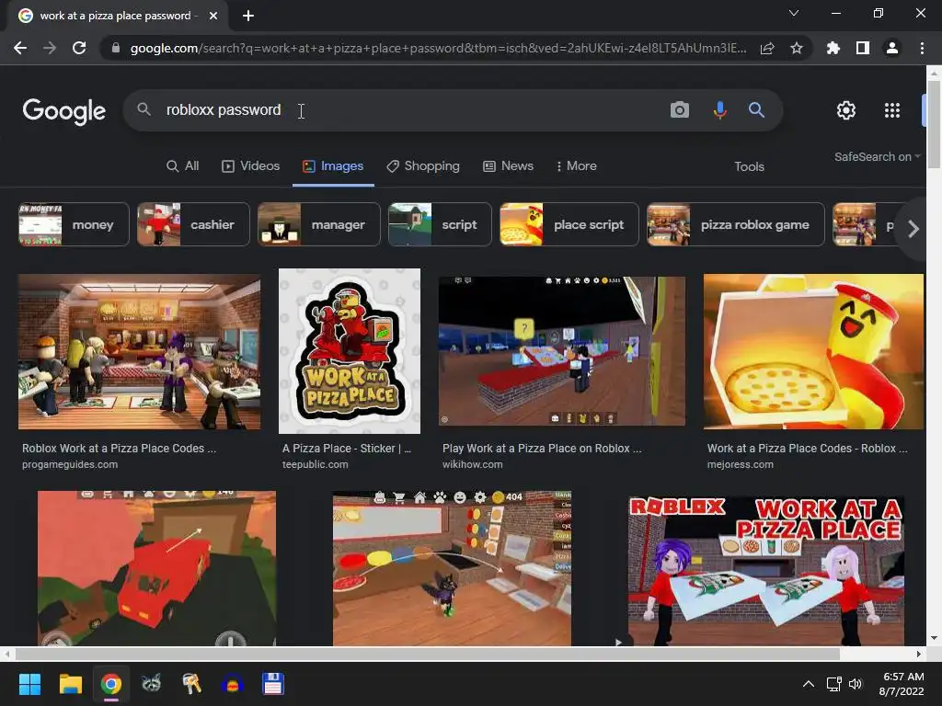
Task: Show hidden system tray icons
Action: point(809,684)
